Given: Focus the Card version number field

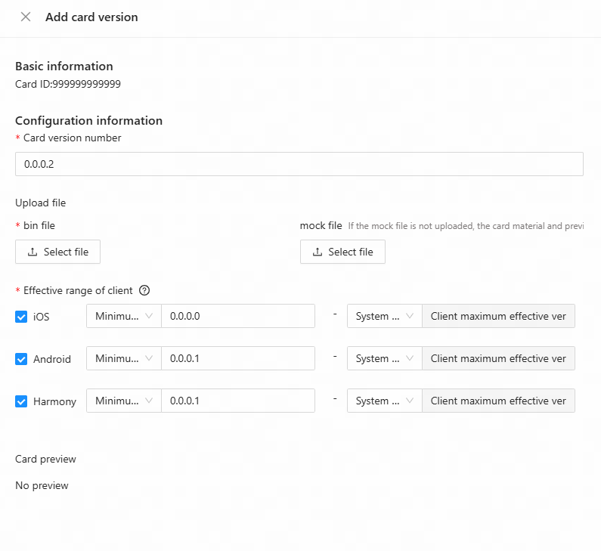Looking at the screenshot, I should (x=299, y=164).
